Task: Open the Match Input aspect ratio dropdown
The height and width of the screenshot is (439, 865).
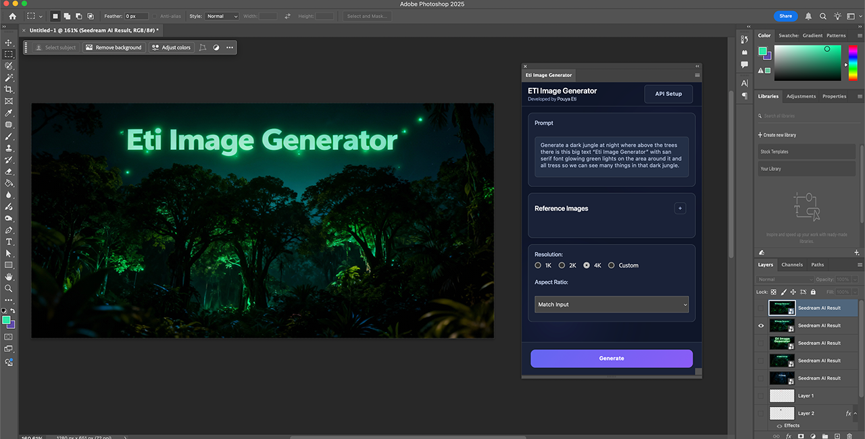Action: 611,305
